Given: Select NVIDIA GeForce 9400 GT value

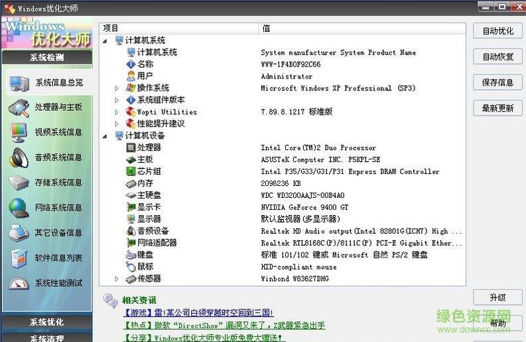Looking at the screenshot, I should pyautogui.click(x=304, y=207).
